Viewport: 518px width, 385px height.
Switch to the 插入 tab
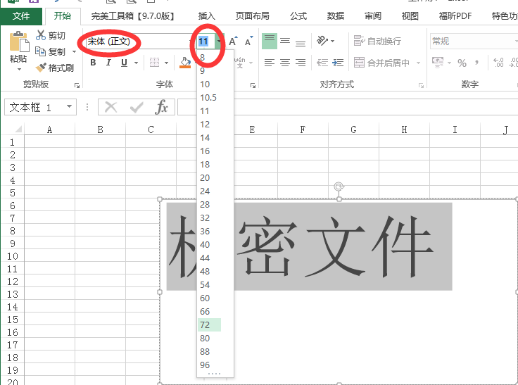tap(206, 16)
